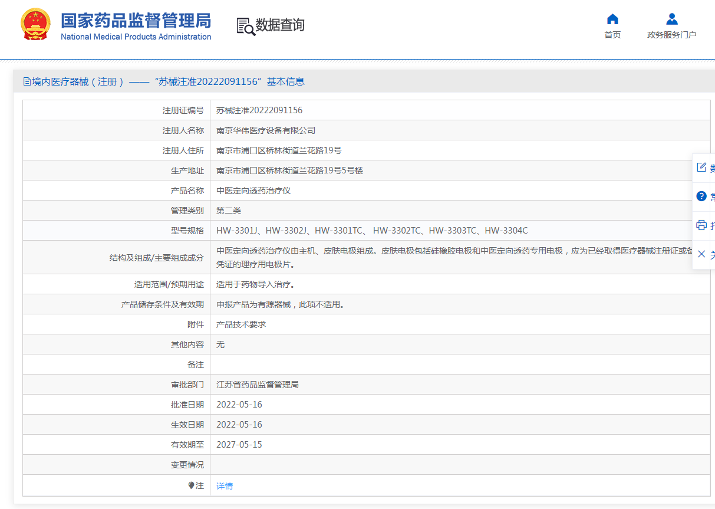Click the national emblem logo
This screenshot has height=509, width=715.
(x=35, y=25)
